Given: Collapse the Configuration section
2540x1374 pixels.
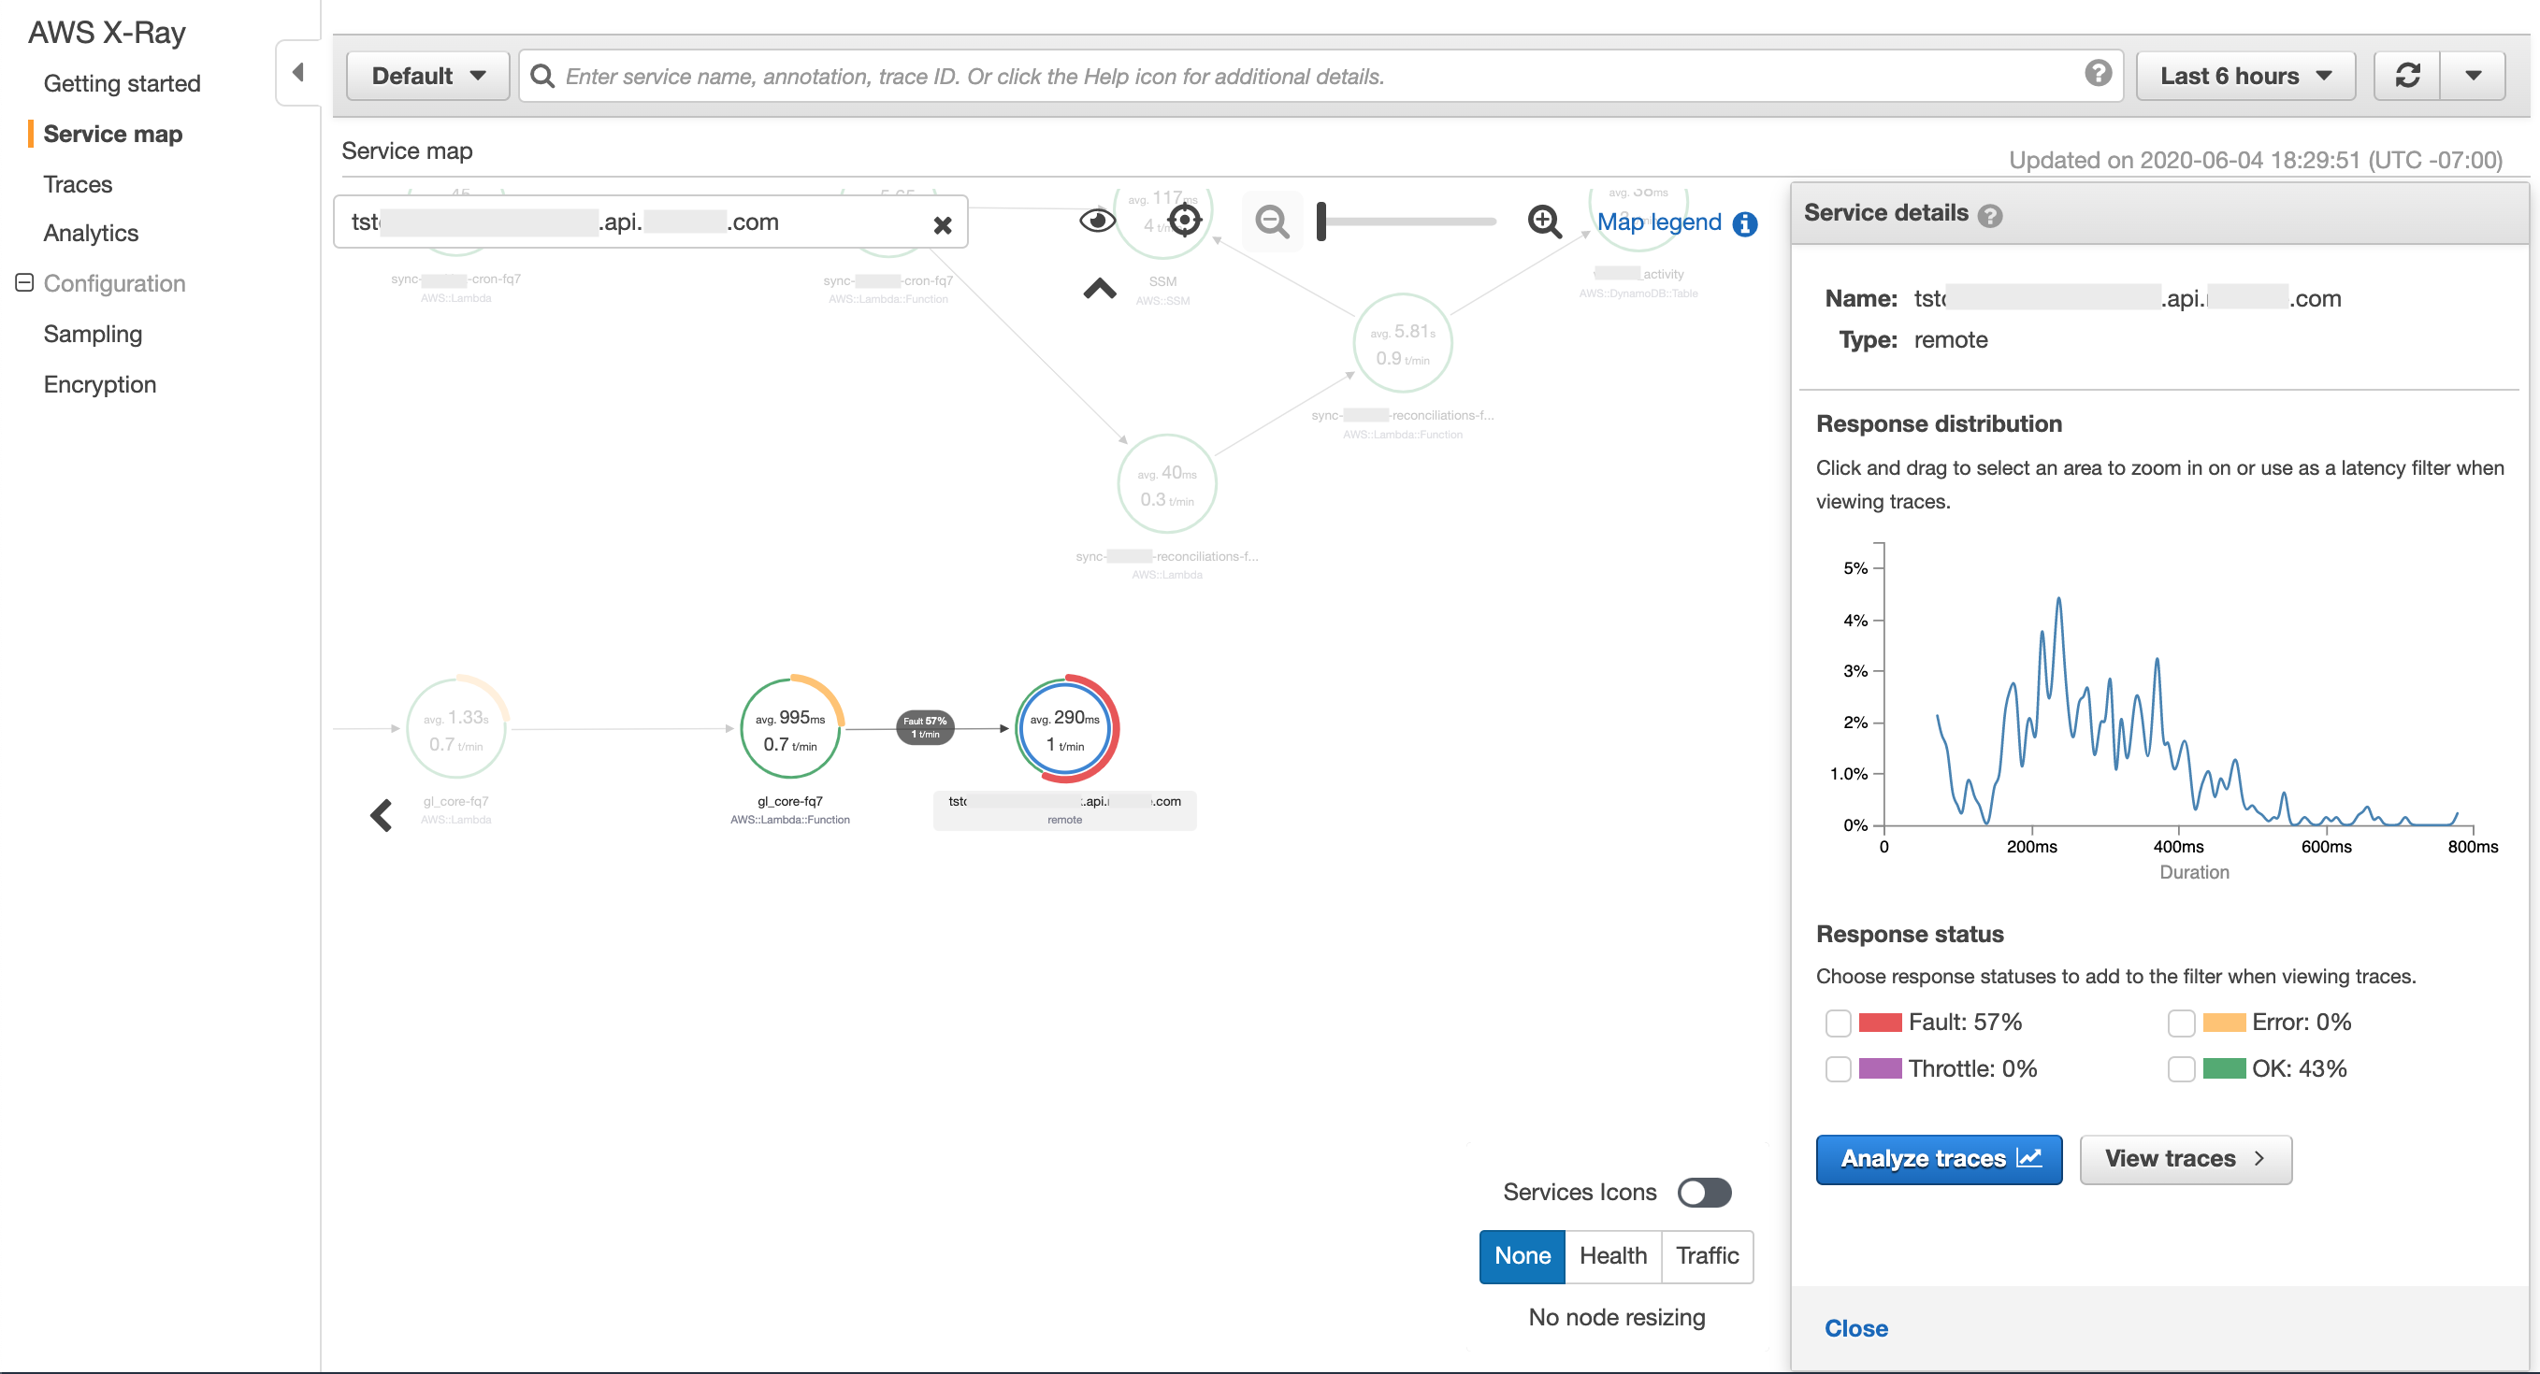Looking at the screenshot, I should 24,283.
